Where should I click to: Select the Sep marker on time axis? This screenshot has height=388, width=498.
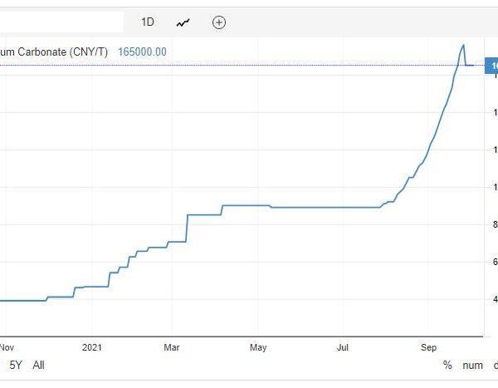[x=428, y=346]
